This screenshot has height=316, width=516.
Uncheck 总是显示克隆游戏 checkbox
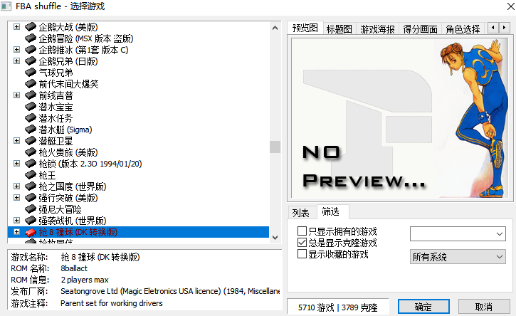pos(302,243)
